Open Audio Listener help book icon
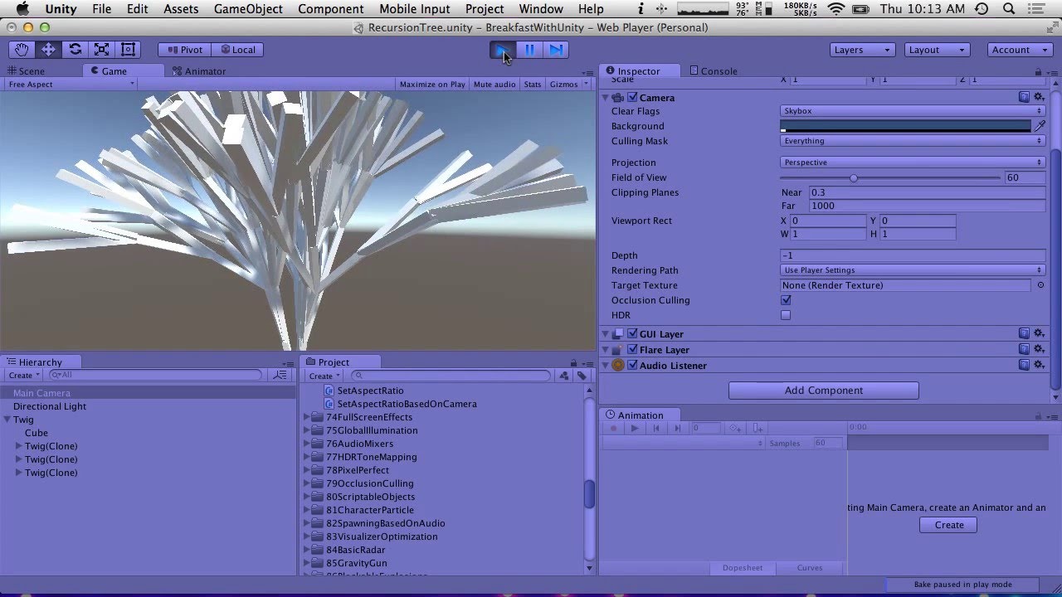Screen dimensions: 1062x597 tap(1024, 366)
